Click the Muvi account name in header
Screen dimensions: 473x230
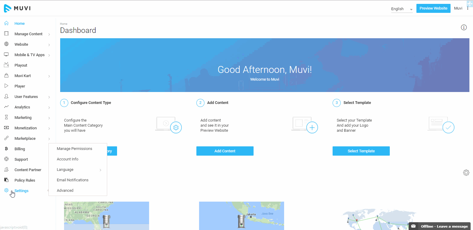click(458, 8)
